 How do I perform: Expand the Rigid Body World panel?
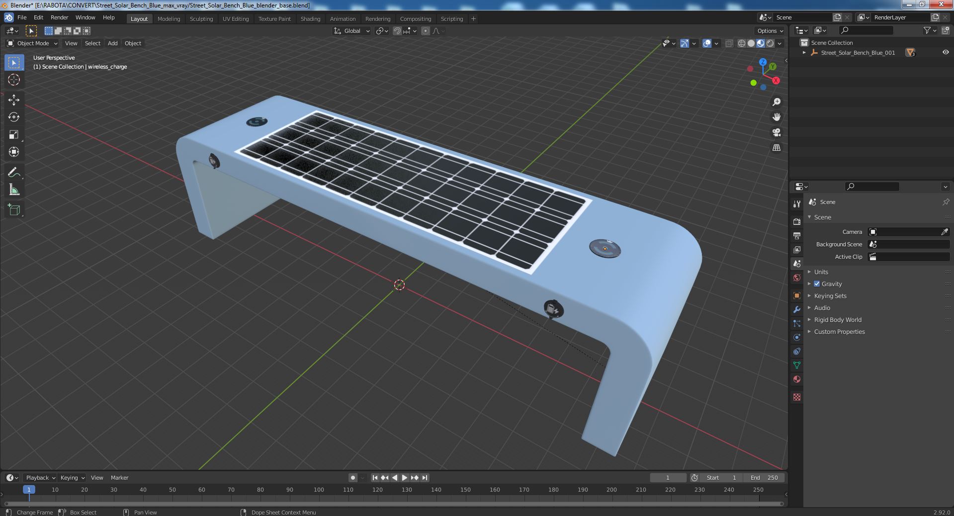(838, 319)
